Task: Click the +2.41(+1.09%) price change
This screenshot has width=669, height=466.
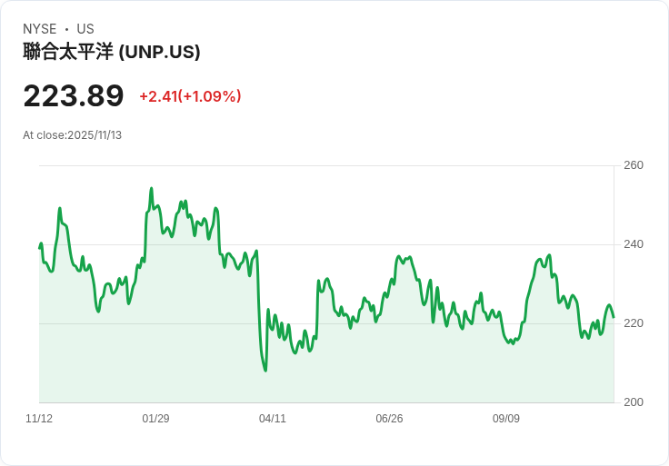Action: pos(190,96)
